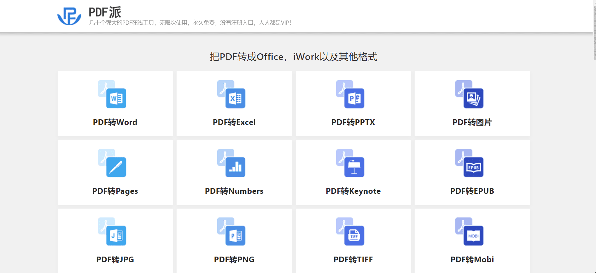Open the PDF转Numbers icon
The height and width of the screenshot is (273, 596).
point(231,163)
